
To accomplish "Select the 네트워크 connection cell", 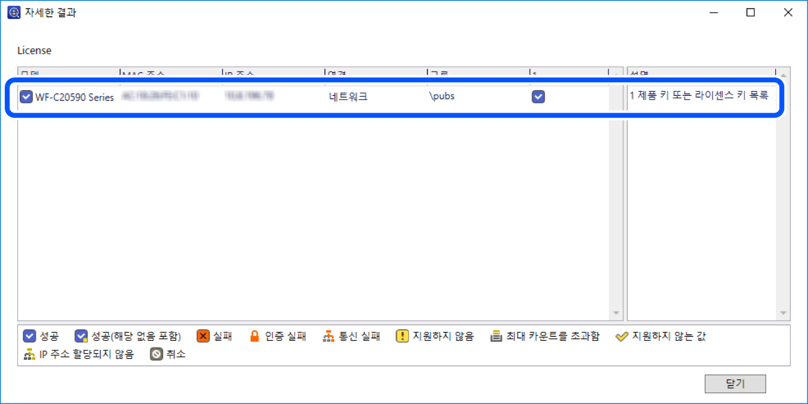I will click(x=348, y=97).
